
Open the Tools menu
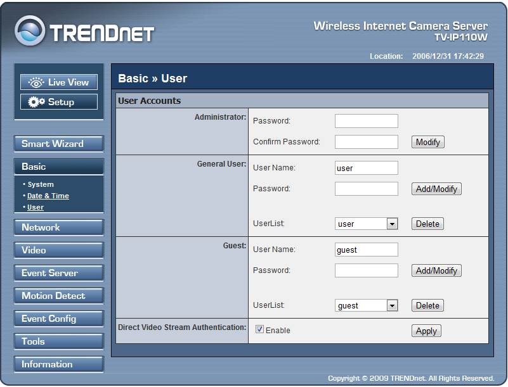[58, 341]
